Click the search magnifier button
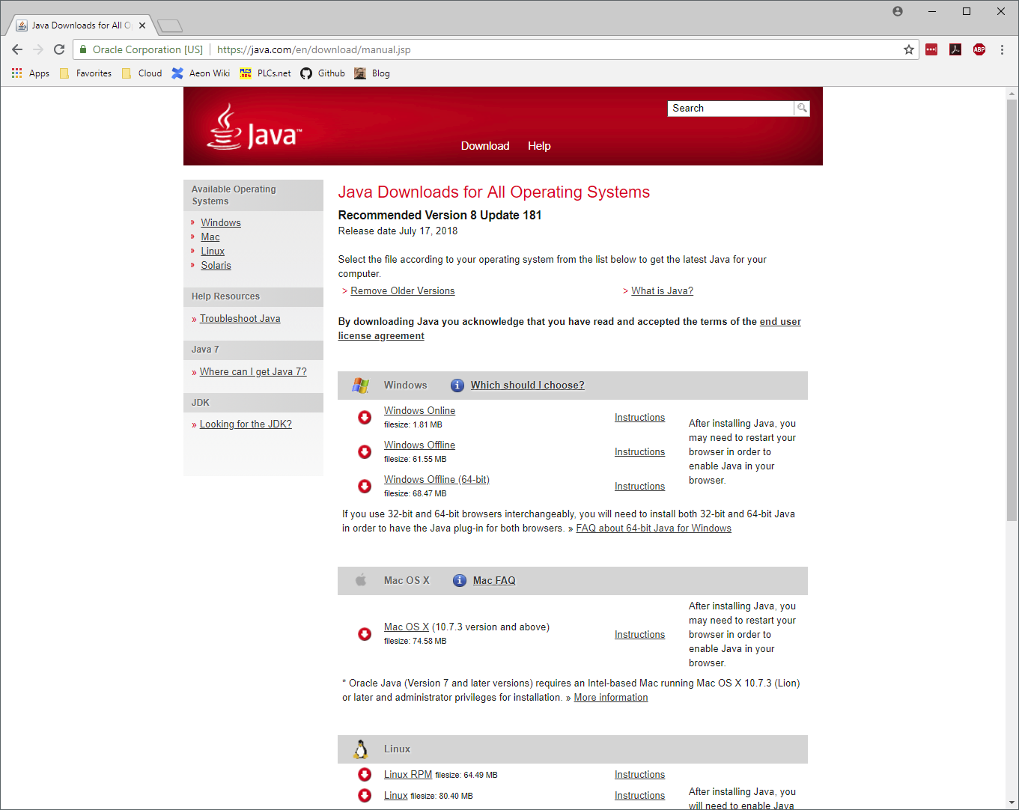The width and height of the screenshot is (1019, 810). [x=802, y=109]
